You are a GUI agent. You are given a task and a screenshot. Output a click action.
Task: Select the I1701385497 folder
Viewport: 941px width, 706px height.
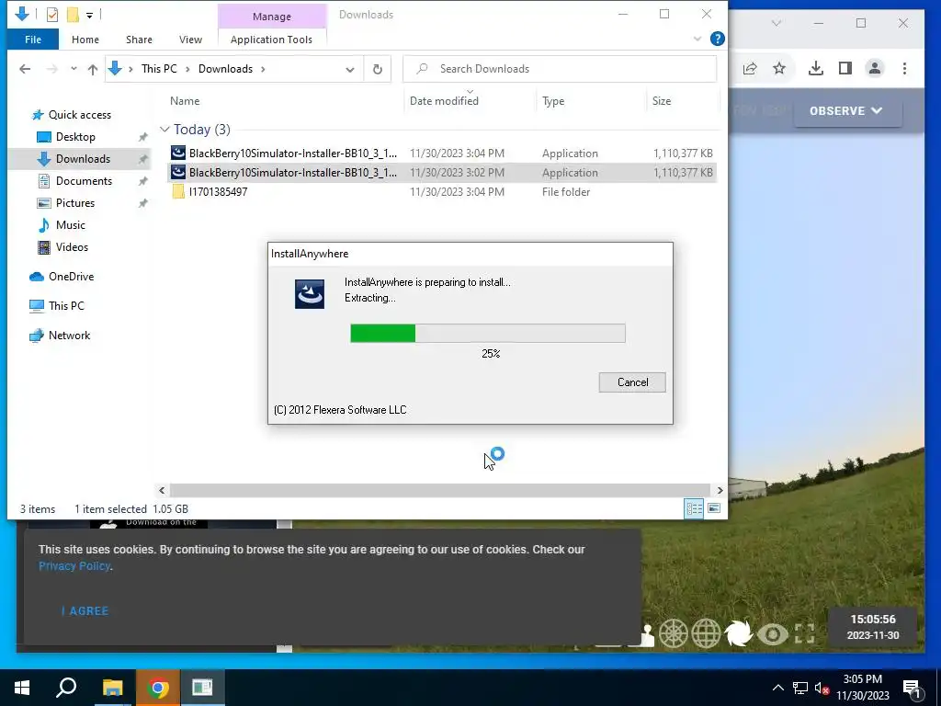point(442,191)
